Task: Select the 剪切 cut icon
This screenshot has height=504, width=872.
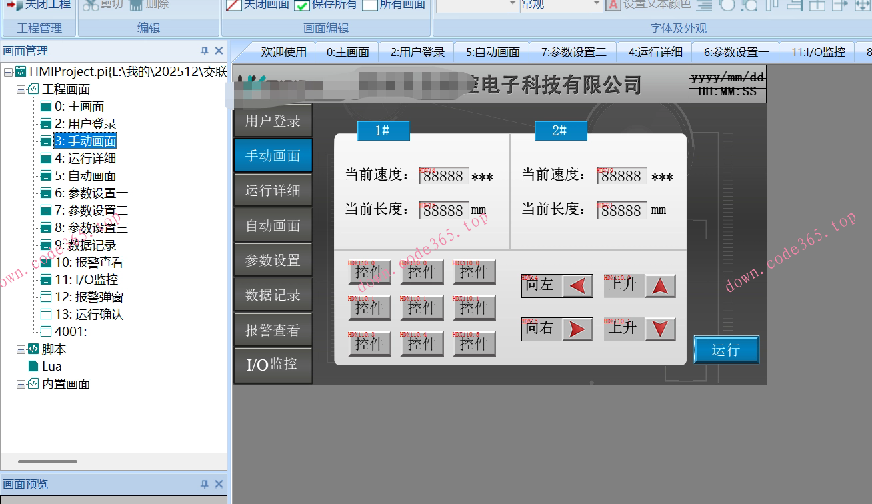Action: 89,6
